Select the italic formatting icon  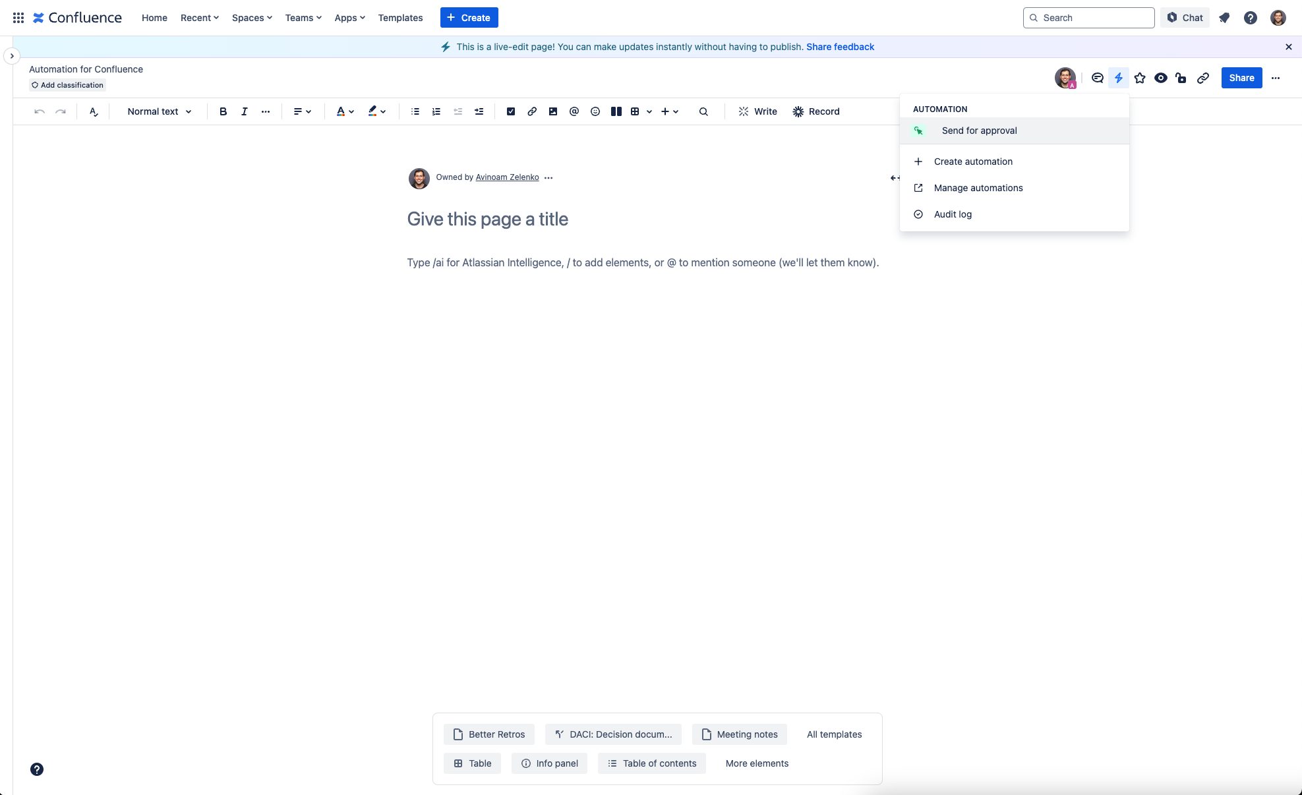[244, 111]
